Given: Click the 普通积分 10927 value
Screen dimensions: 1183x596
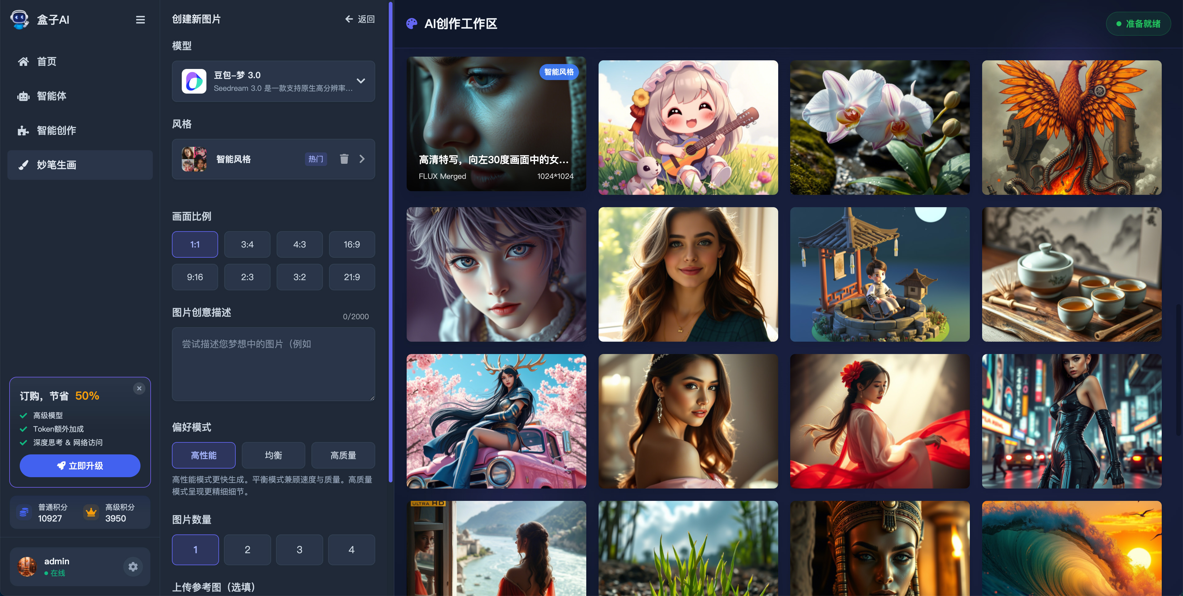Looking at the screenshot, I should pyautogui.click(x=50, y=518).
